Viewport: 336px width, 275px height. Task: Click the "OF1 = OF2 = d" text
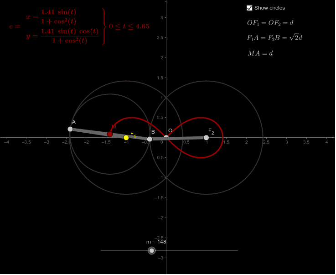click(x=270, y=23)
